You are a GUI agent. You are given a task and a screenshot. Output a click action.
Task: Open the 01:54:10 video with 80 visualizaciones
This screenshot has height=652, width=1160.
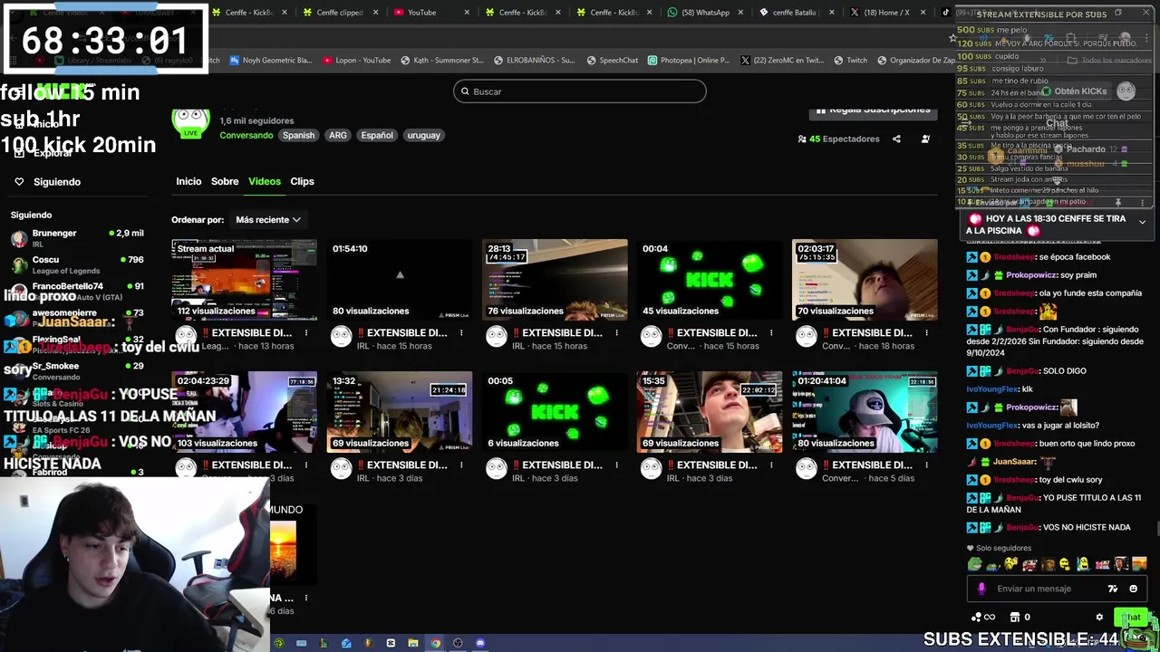coord(400,280)
